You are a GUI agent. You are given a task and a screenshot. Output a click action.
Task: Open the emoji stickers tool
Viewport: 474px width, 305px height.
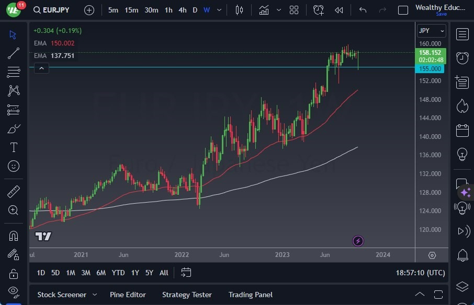pos(13,166)
